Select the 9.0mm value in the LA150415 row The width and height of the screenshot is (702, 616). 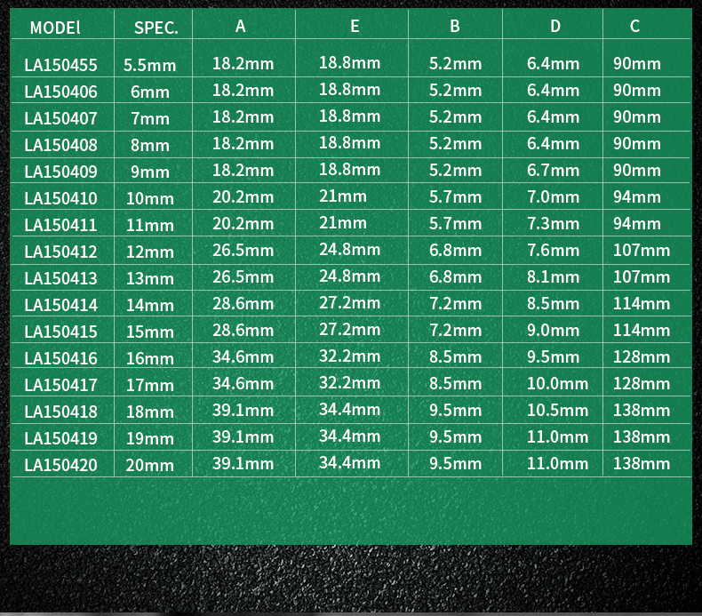click(x=553, y=330)
